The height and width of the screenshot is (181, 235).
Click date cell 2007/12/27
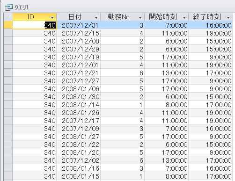click(79, 81)
